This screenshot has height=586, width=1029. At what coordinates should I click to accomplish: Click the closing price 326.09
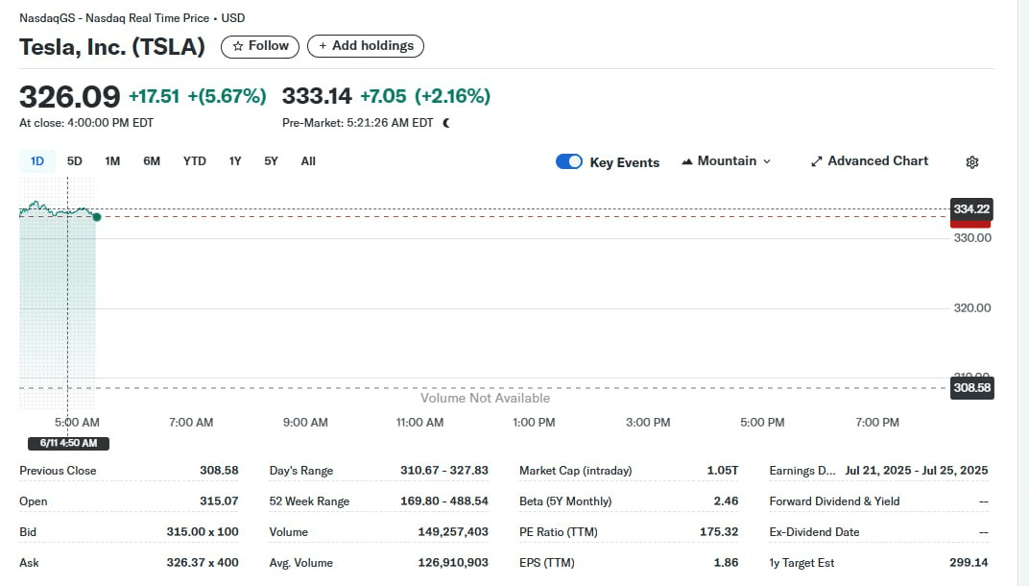click(x=69, y=97)
